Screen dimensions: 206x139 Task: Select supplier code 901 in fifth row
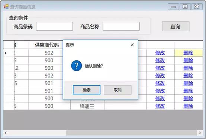[x=49, y=83]
